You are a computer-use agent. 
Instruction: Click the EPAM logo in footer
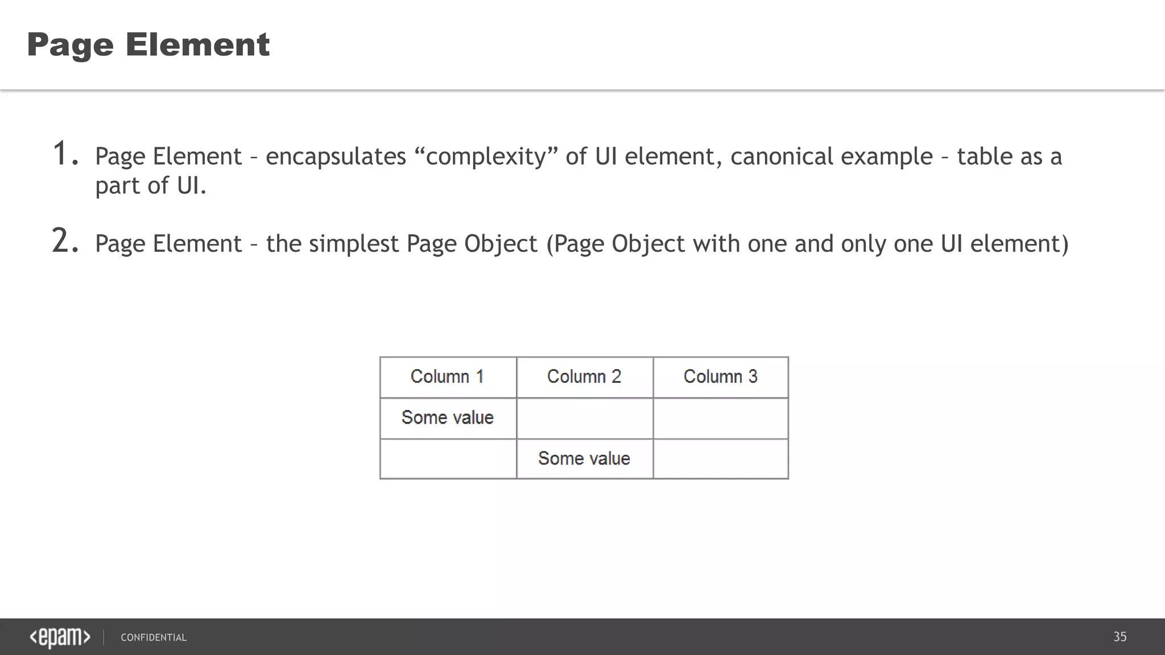click(60, 637)
